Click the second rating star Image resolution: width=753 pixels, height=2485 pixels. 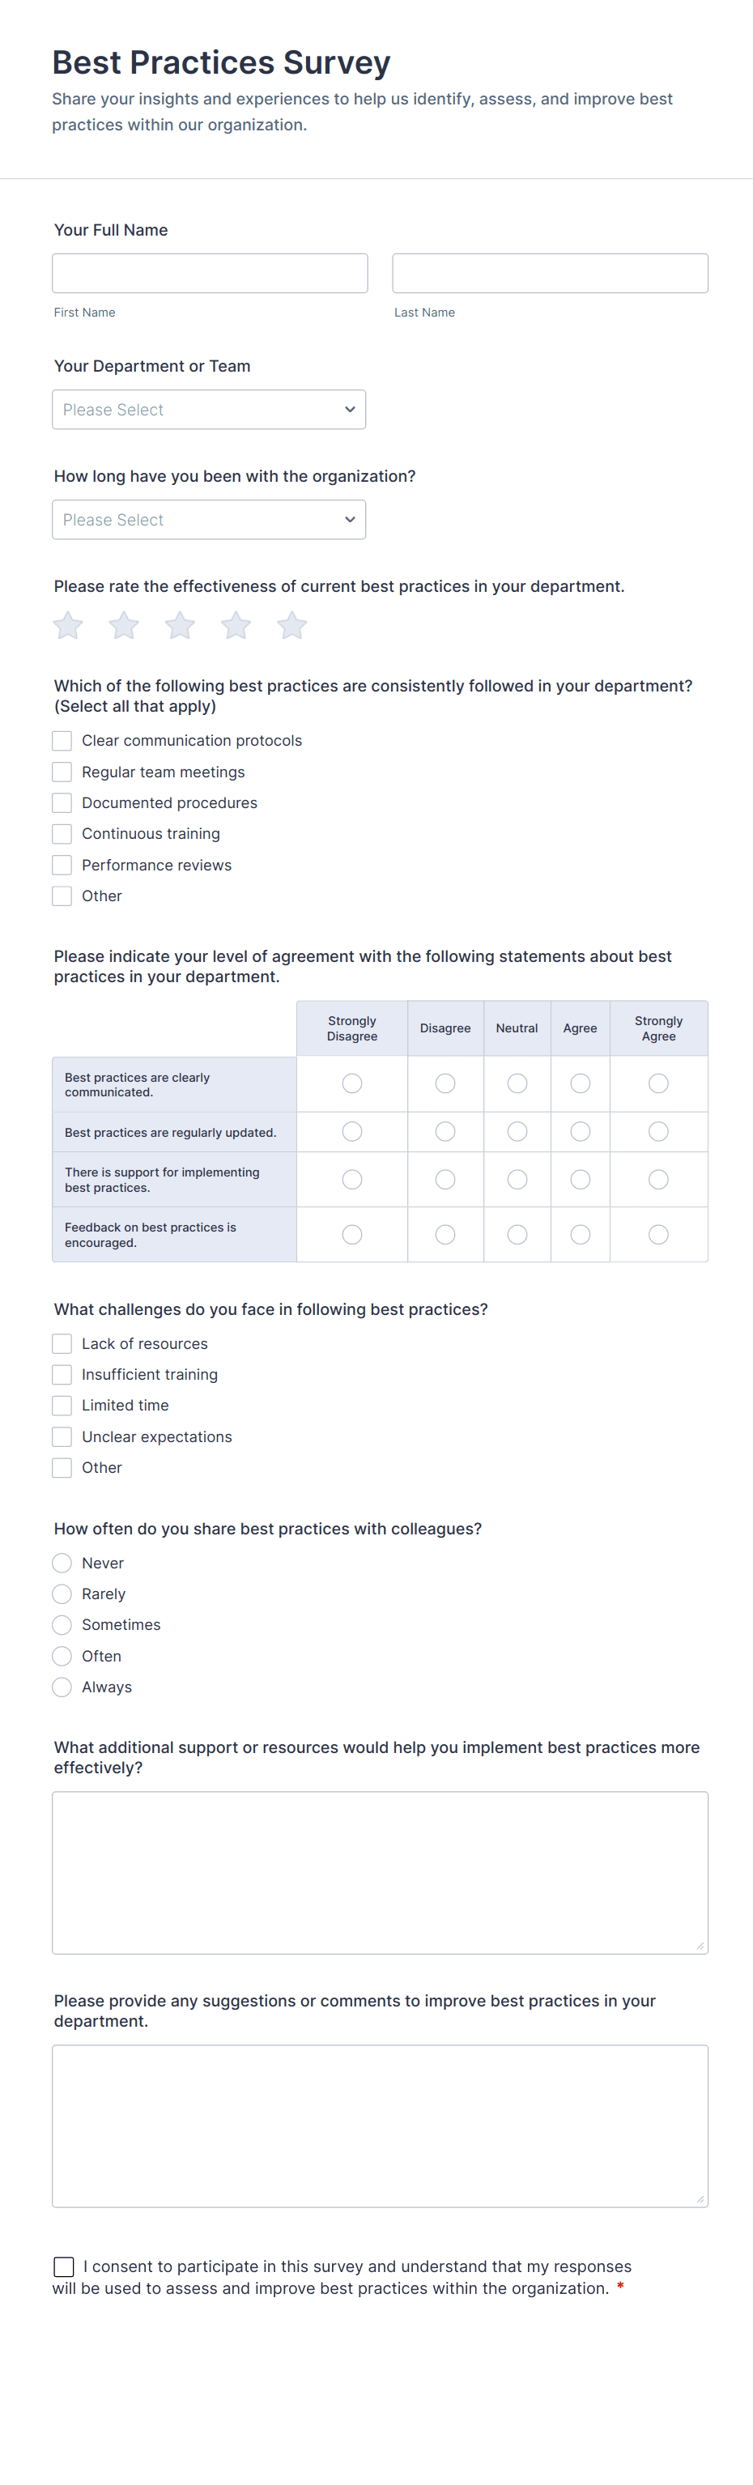pyautogui.click(x=123, y=626)
